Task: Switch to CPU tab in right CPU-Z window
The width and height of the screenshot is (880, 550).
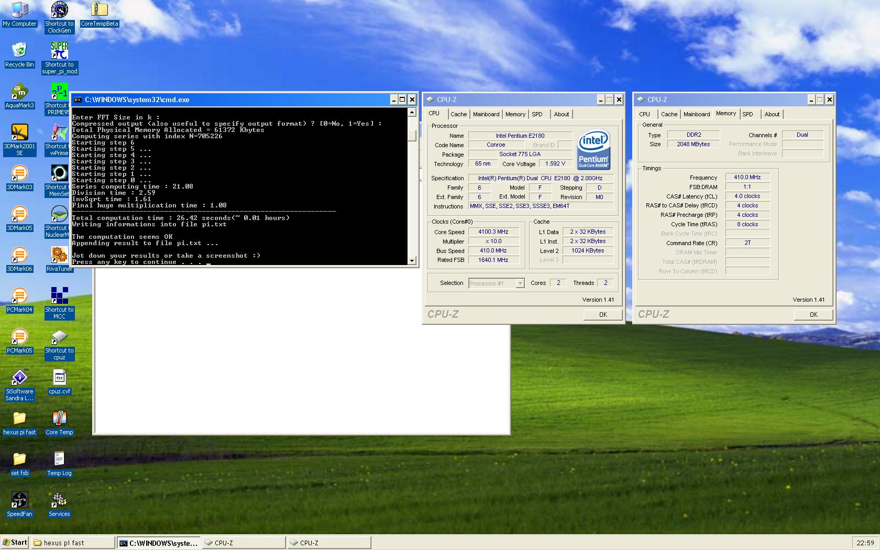Action: coord(644,114)
